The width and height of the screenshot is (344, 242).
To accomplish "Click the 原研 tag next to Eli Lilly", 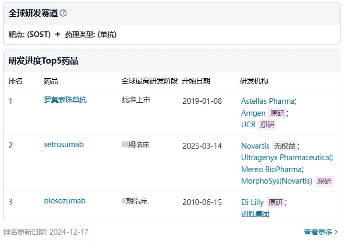I will pyautogui.click(x=276, y=202).
